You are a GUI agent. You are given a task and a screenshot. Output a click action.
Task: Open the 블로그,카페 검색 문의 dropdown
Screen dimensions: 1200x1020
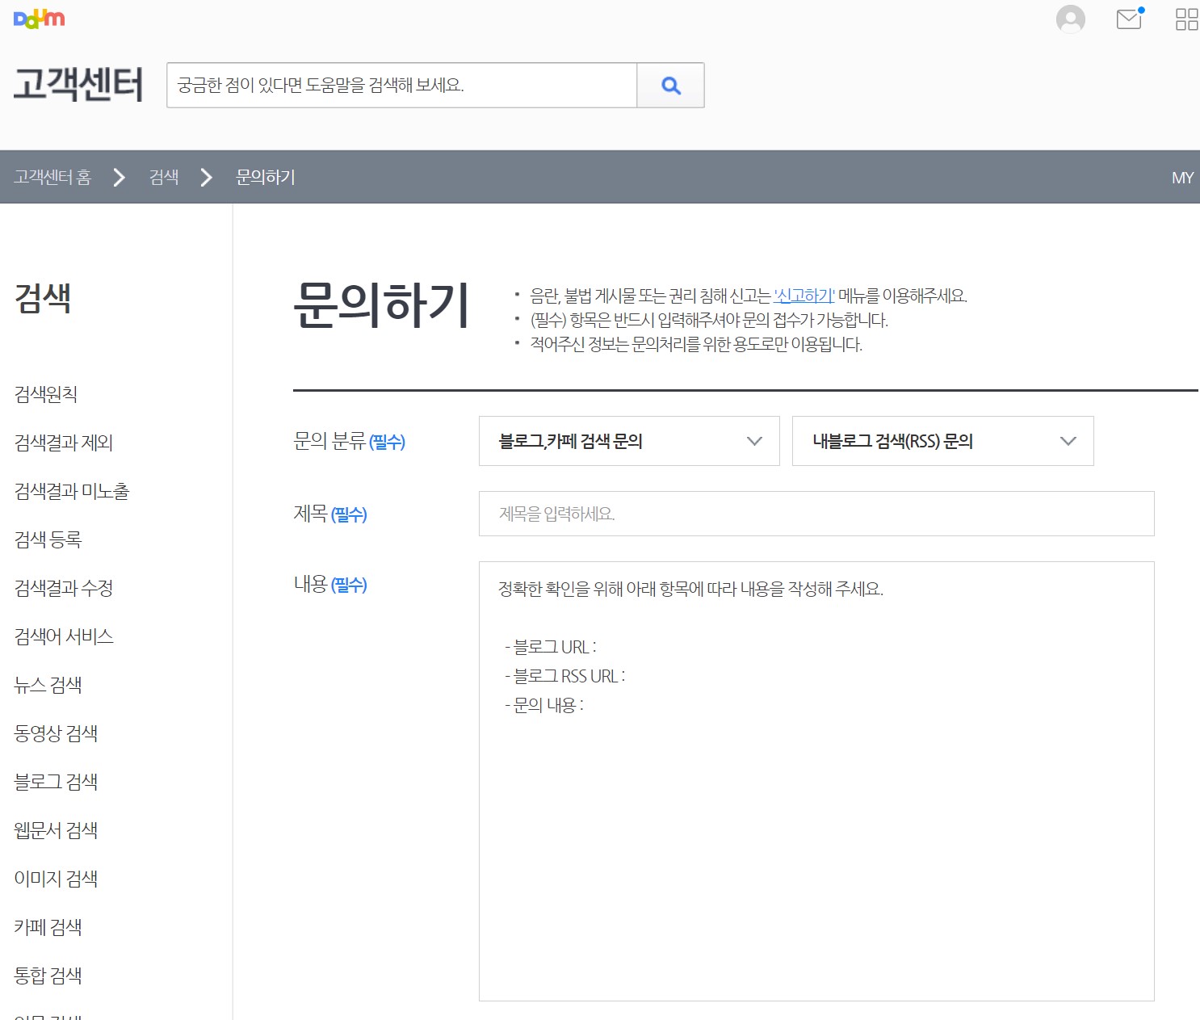tap(629, 441)
